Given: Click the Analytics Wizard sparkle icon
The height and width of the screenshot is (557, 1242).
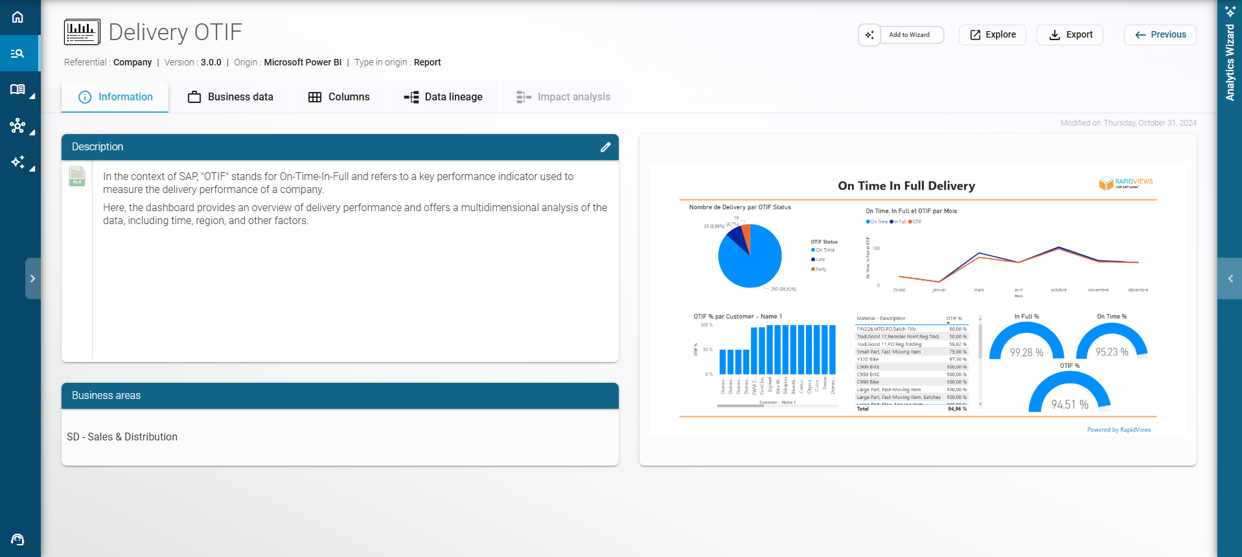Looking at the screenshot, I should tap(1230, 11).
